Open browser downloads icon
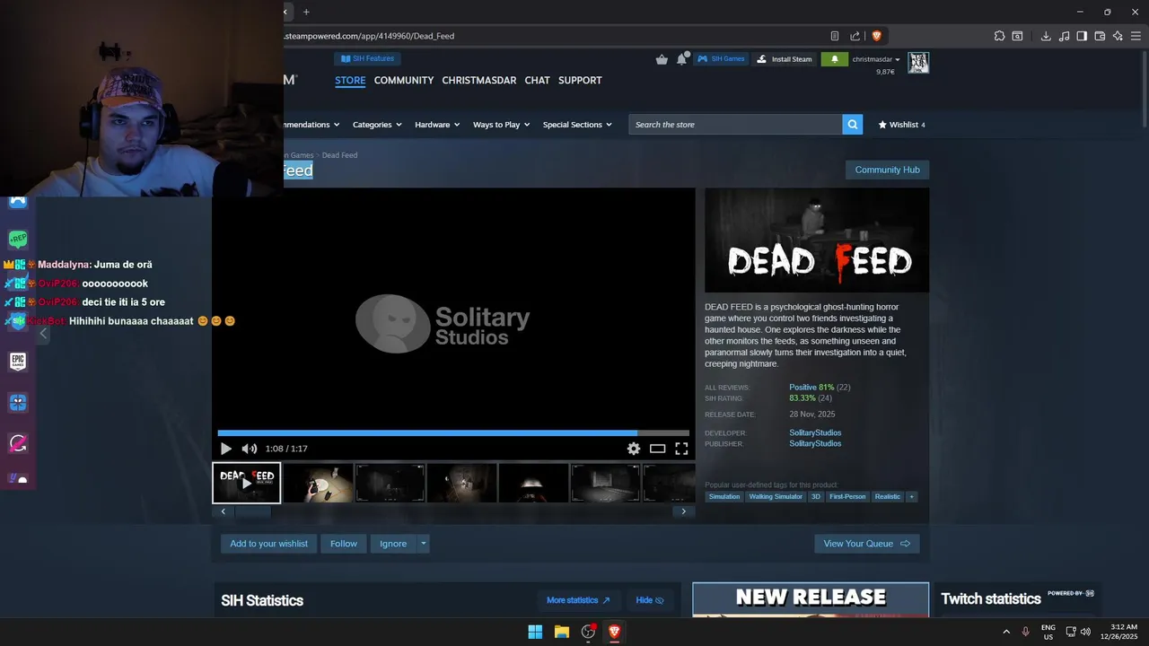The image size is (1149, 646). (x=1046, y=36)
